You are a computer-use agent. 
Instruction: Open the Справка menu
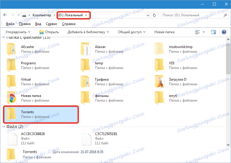point(69,24)
